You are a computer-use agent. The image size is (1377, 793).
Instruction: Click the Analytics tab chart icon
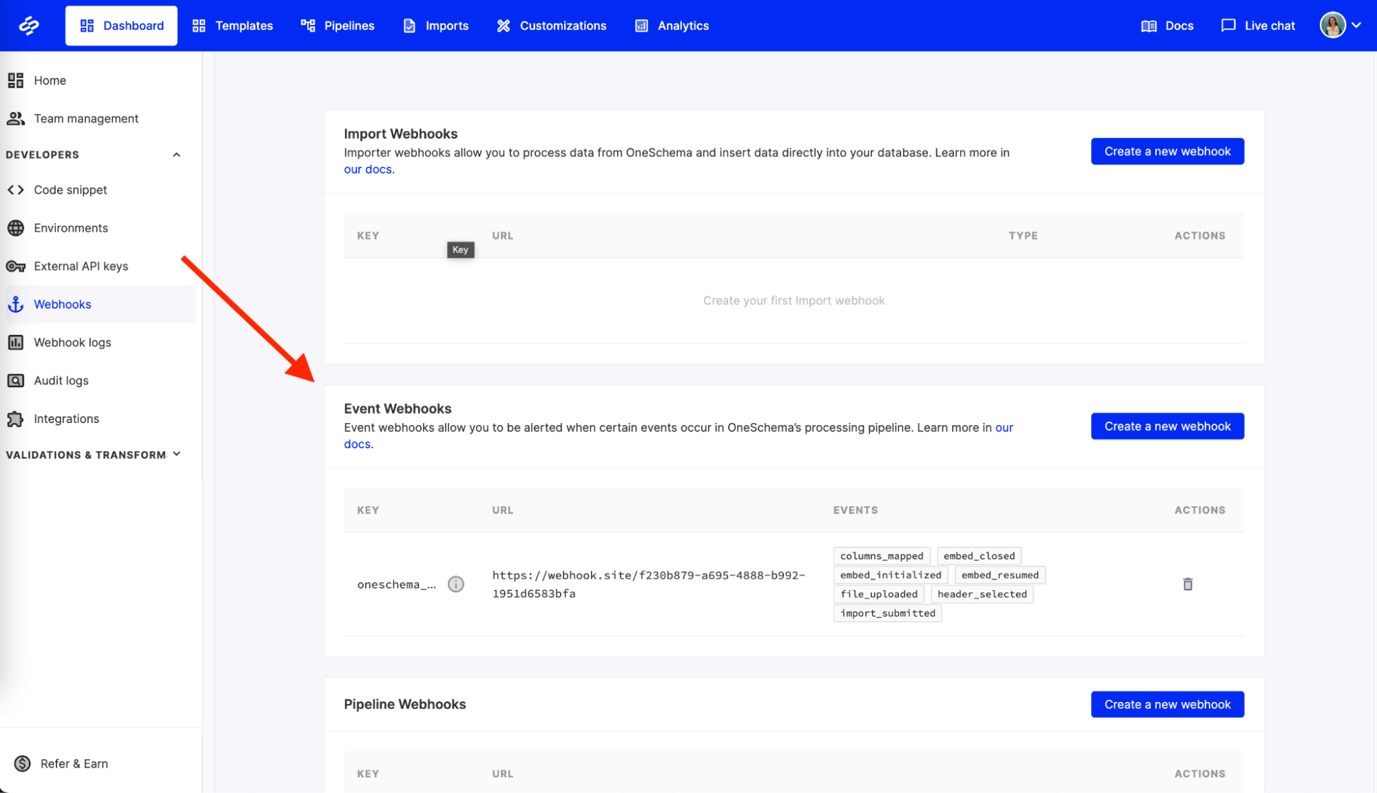[641, 25]
